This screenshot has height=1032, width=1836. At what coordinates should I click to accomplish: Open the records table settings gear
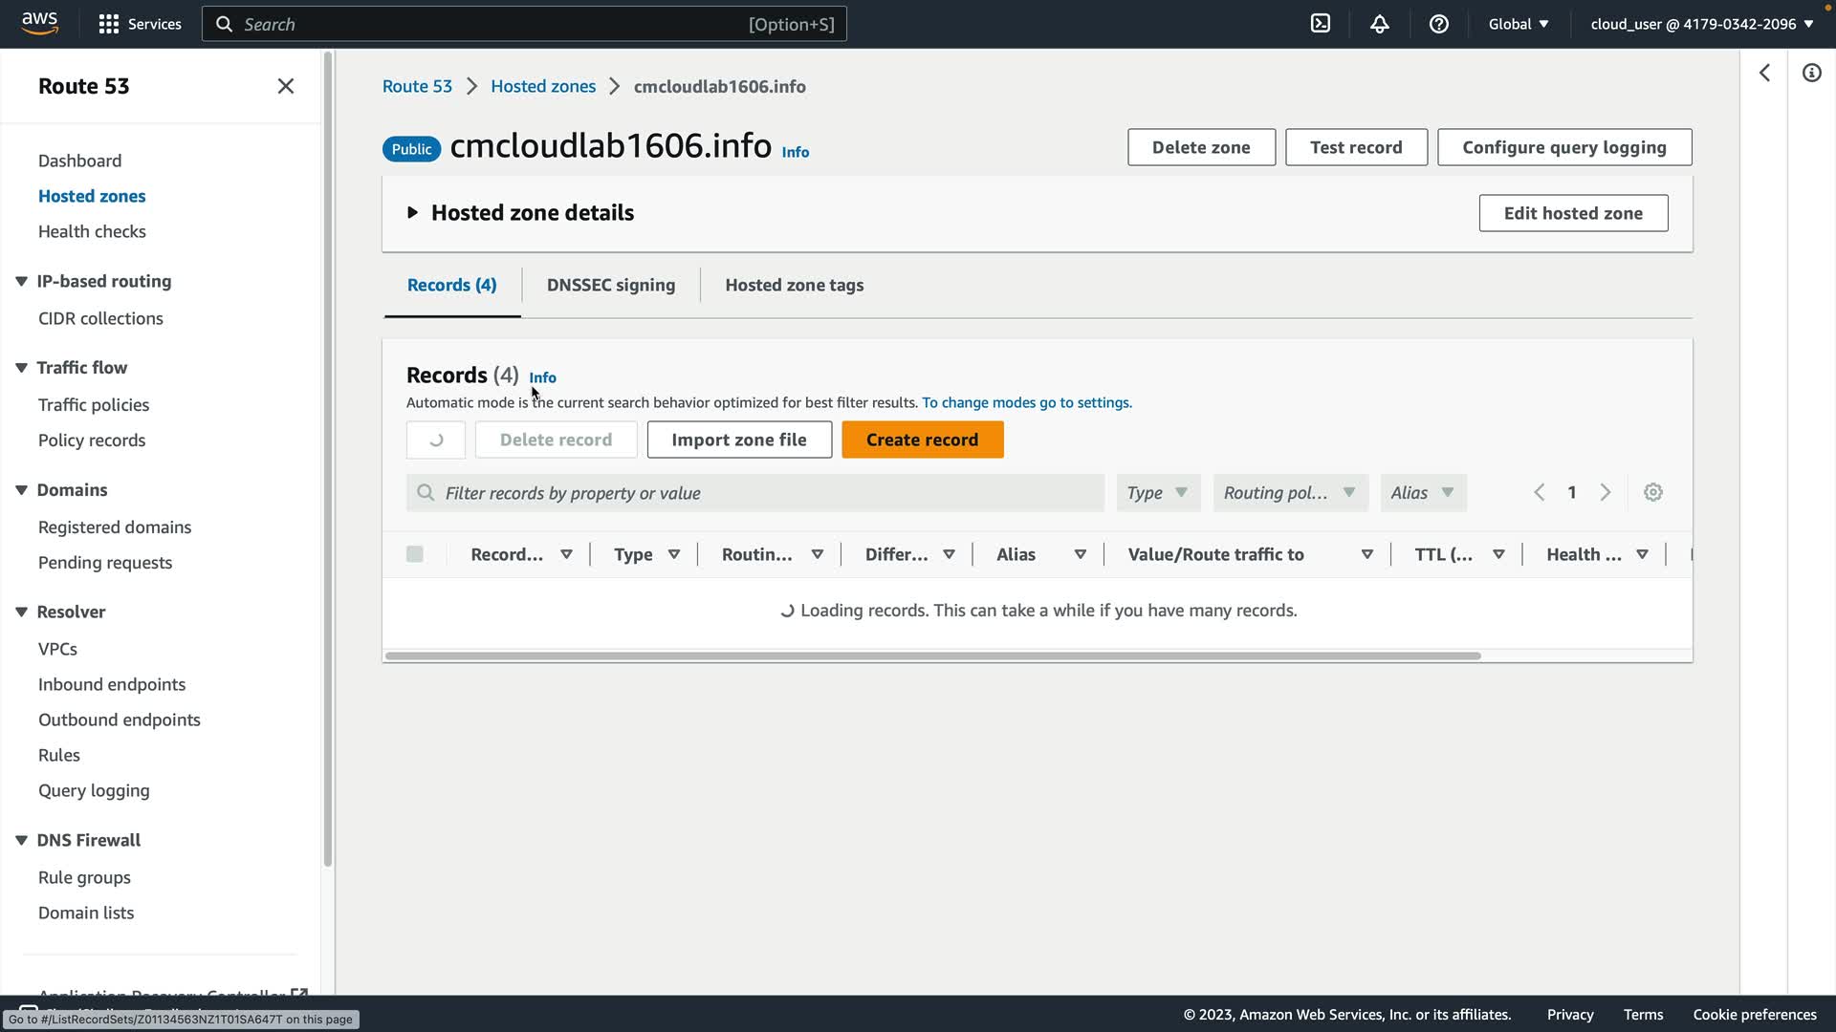[x=1652, y=492]
